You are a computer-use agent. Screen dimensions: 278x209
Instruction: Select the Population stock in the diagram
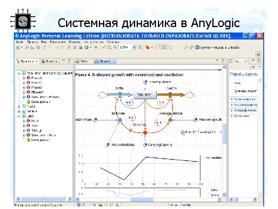click(x=145, y=95)
